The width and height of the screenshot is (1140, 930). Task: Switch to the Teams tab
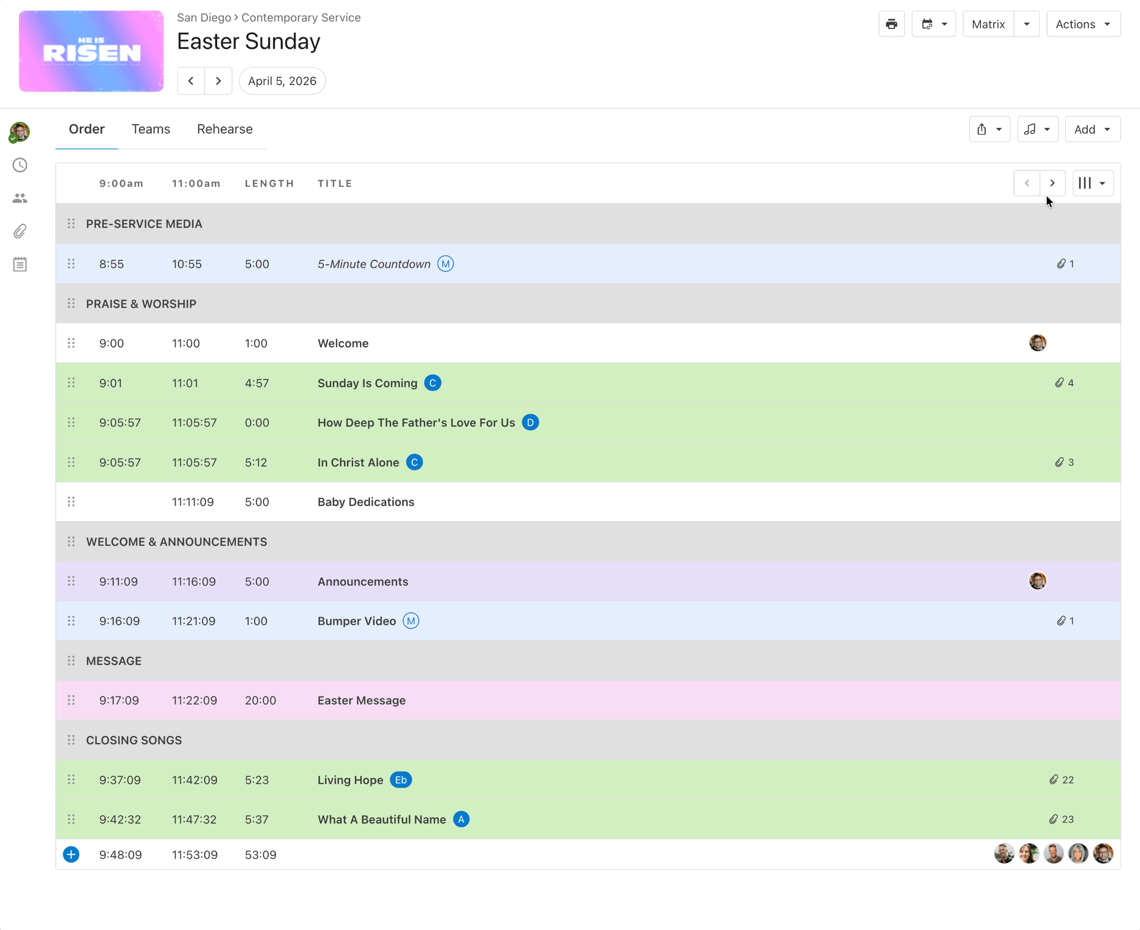(150, 129)
